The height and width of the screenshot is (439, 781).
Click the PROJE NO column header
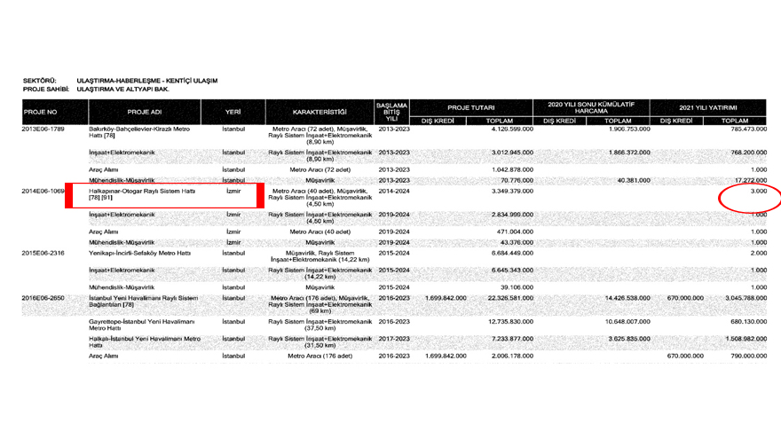point(40,112)
